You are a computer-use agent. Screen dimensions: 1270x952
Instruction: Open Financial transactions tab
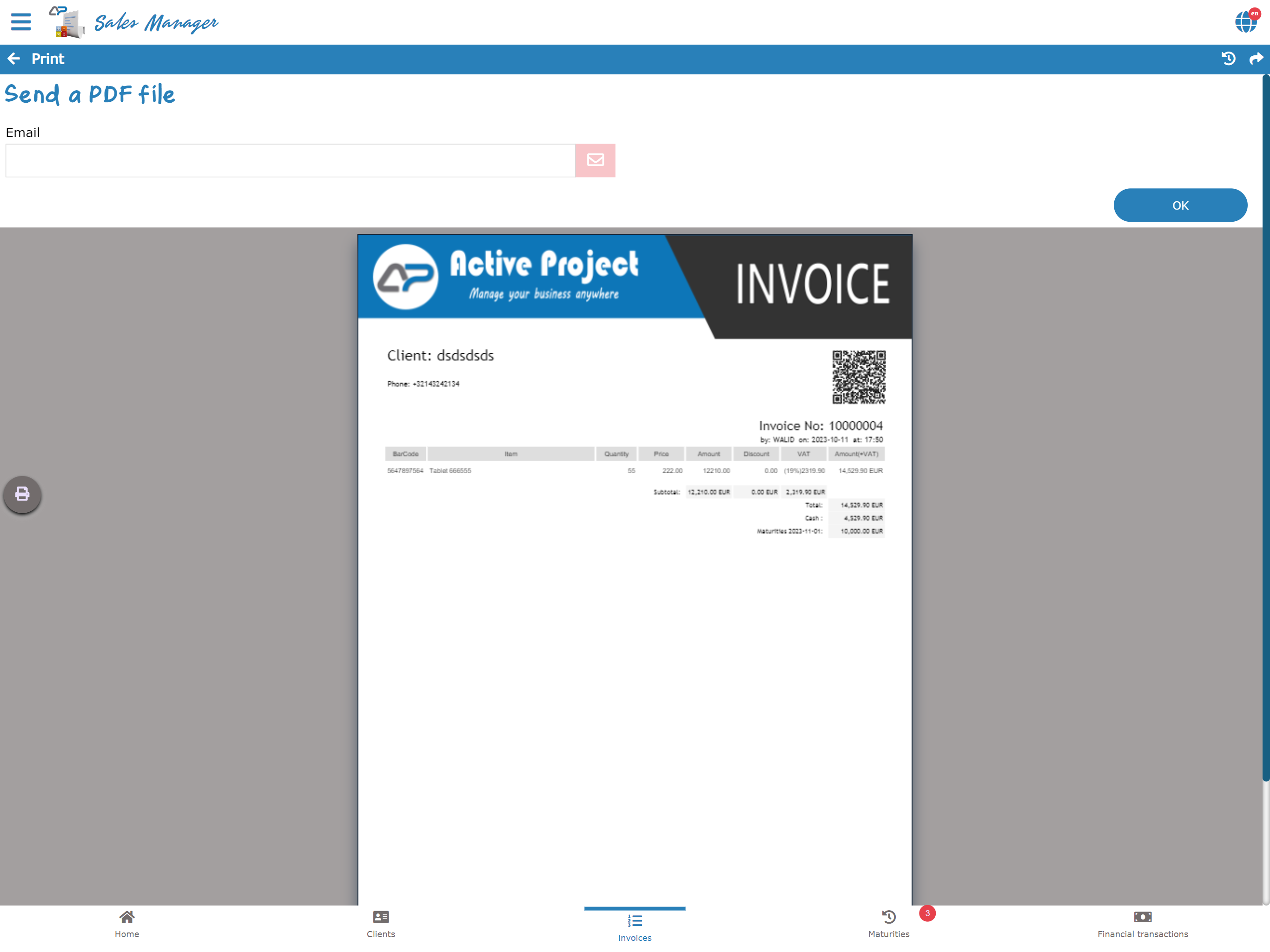point(1143,925)
